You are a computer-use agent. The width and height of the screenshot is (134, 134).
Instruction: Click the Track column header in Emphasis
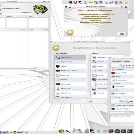click(38, 16)
